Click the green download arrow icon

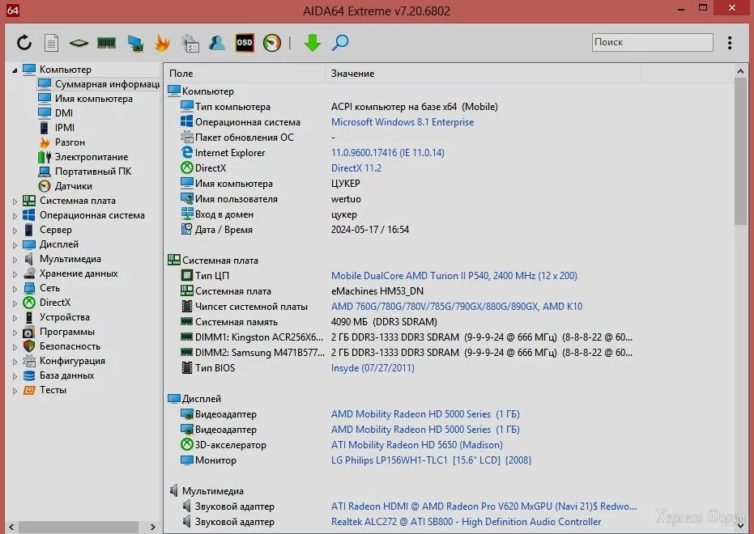point(313,43)
